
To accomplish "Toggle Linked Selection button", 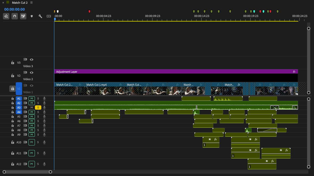I will (x=23, y=16).
